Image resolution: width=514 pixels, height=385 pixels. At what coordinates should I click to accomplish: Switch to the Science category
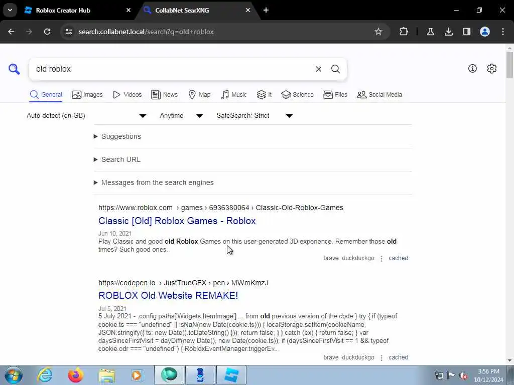pos(297,95)
